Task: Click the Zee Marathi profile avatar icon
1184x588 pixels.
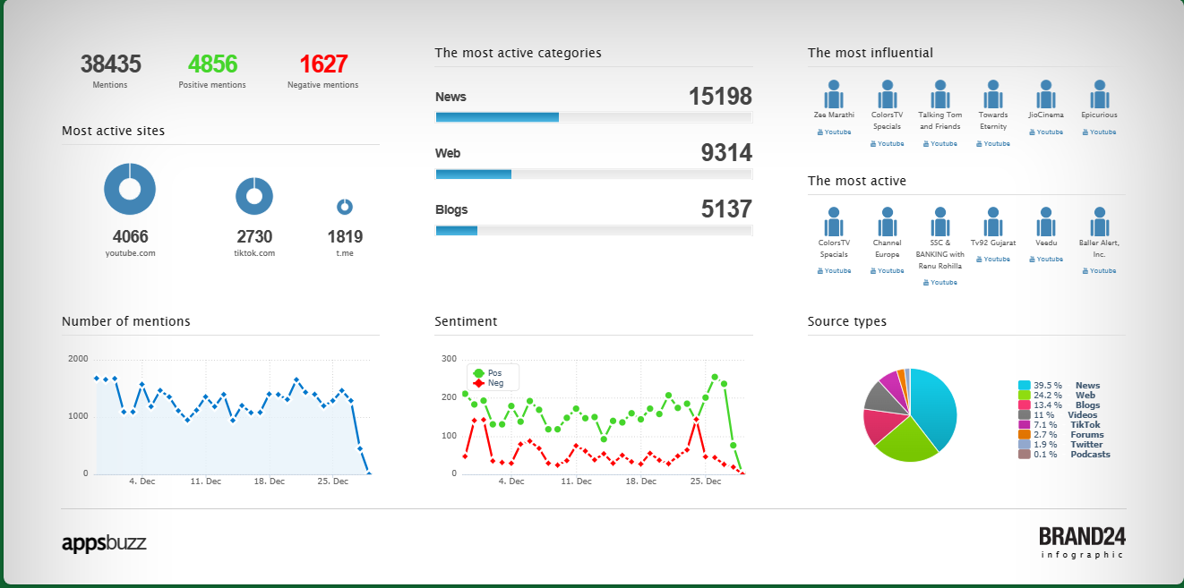Action: (x=834, y=94)
